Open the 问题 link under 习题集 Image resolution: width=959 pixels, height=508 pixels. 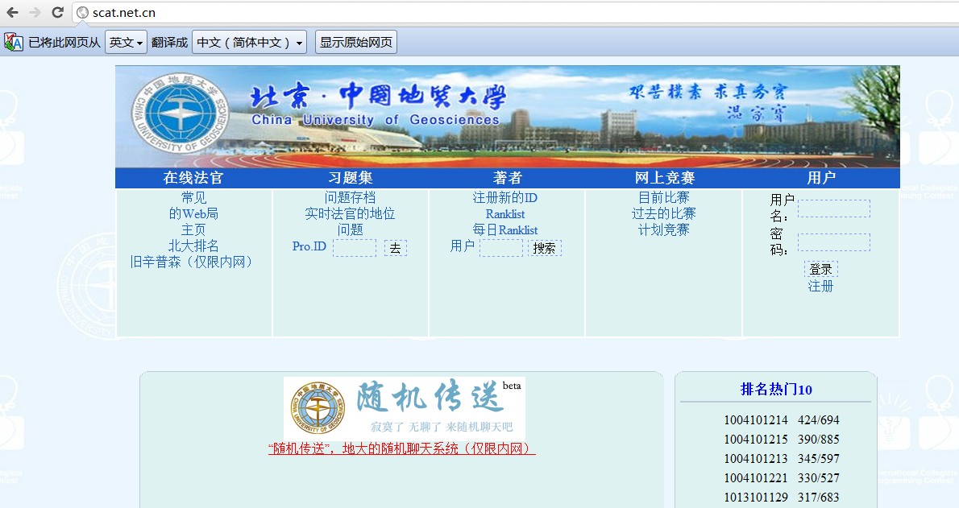[351, 229]
